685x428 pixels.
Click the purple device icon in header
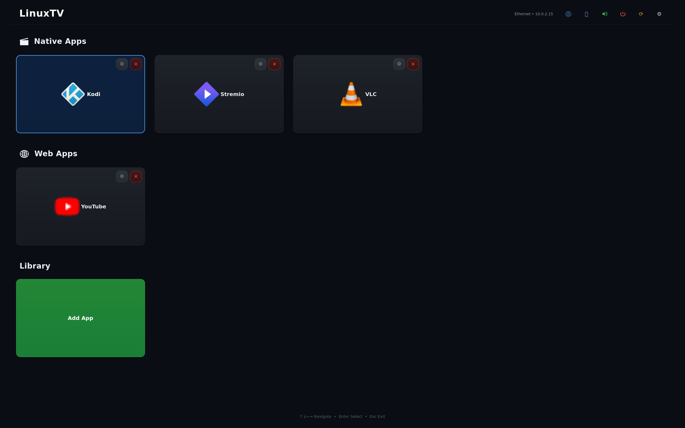(586, 14)
